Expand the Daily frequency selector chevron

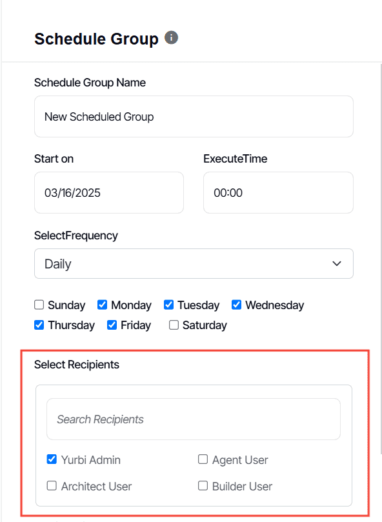point(336,263)
